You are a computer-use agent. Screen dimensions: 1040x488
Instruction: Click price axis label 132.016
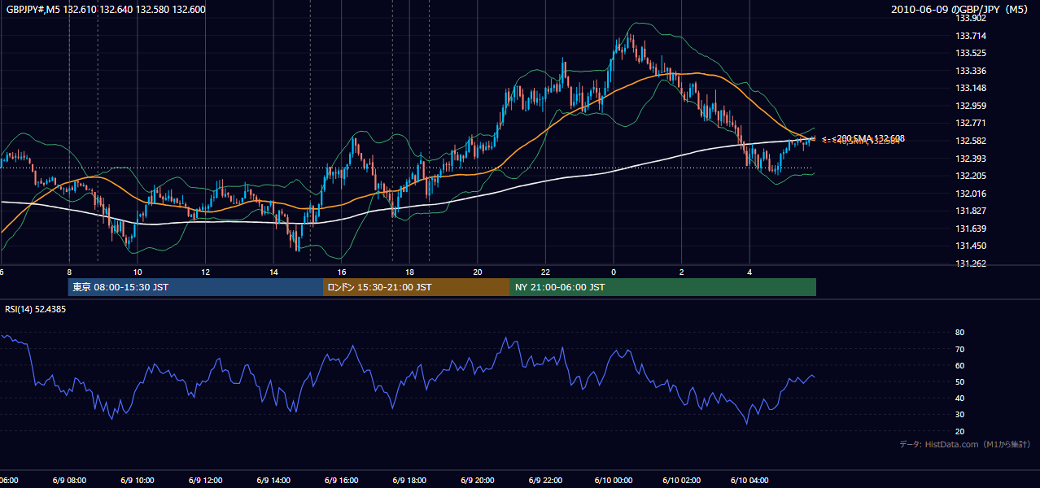[970, 194]
